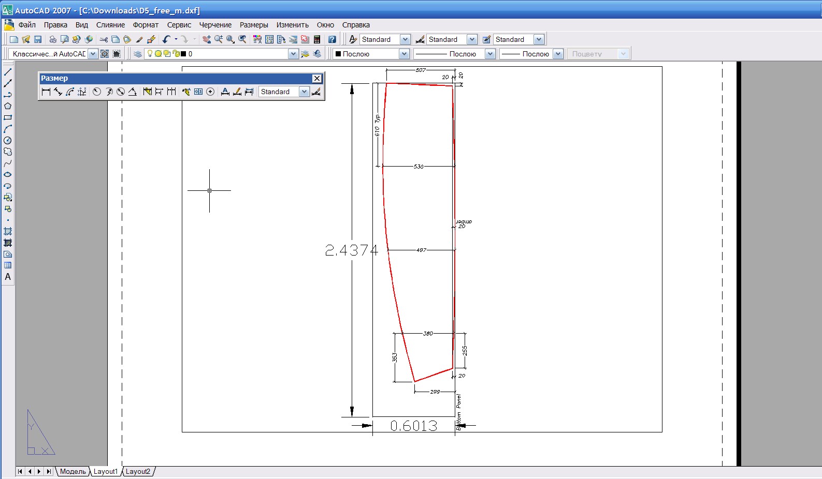Switch to the Модель tab
822x479 pixels.
[73, 471]
